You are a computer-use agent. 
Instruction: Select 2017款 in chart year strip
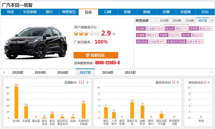point(85,72)
